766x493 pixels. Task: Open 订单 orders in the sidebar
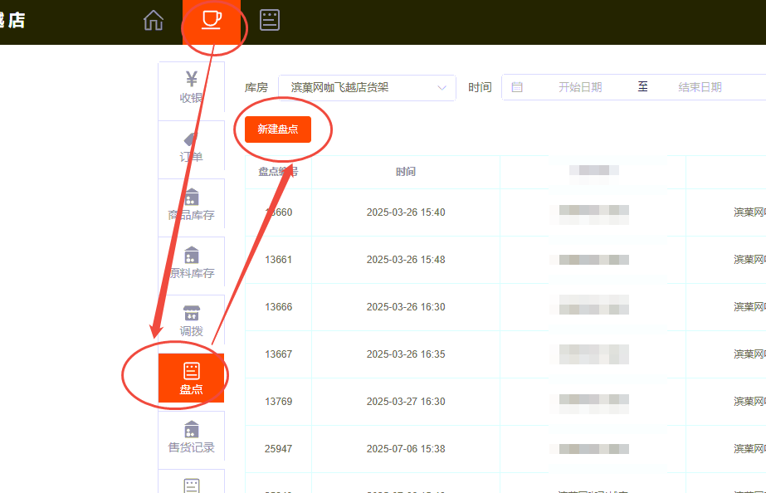191,147
